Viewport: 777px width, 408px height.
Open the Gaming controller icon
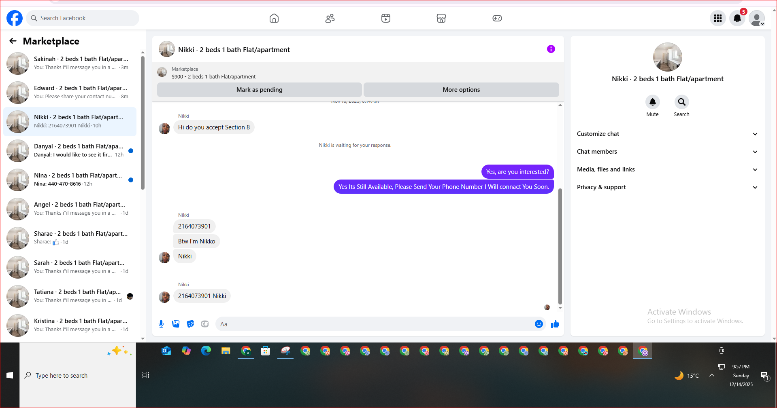pyautogui.click(x=497, y=18)
